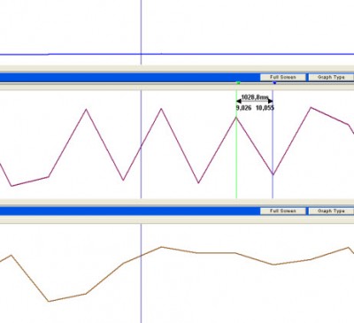
Task: Click Full Screen on the brown graph
Action: tap(283, 211)
